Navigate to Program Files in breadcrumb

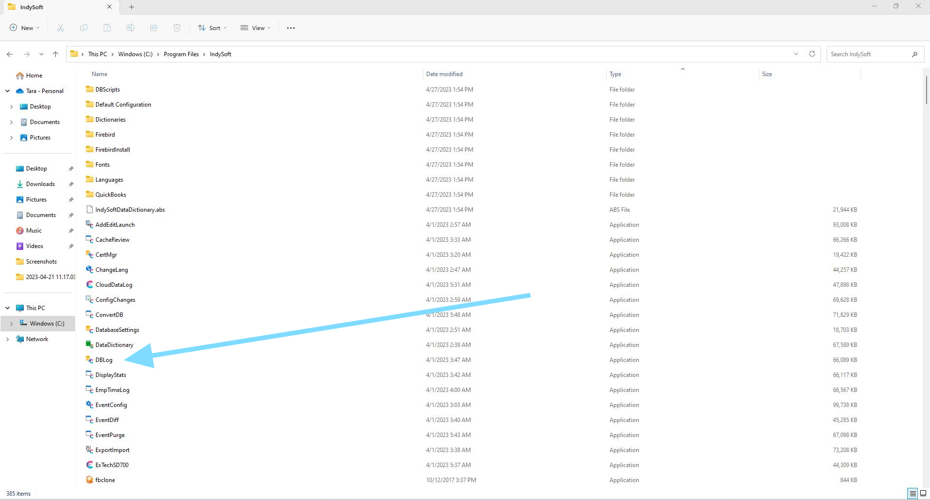181,54
